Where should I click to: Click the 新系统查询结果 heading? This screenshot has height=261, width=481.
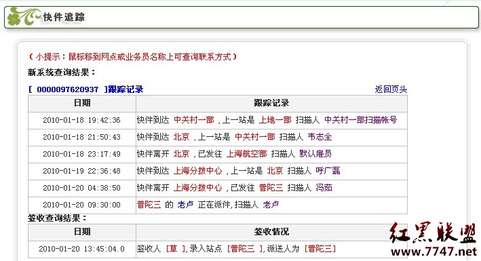tap(62, 73)
